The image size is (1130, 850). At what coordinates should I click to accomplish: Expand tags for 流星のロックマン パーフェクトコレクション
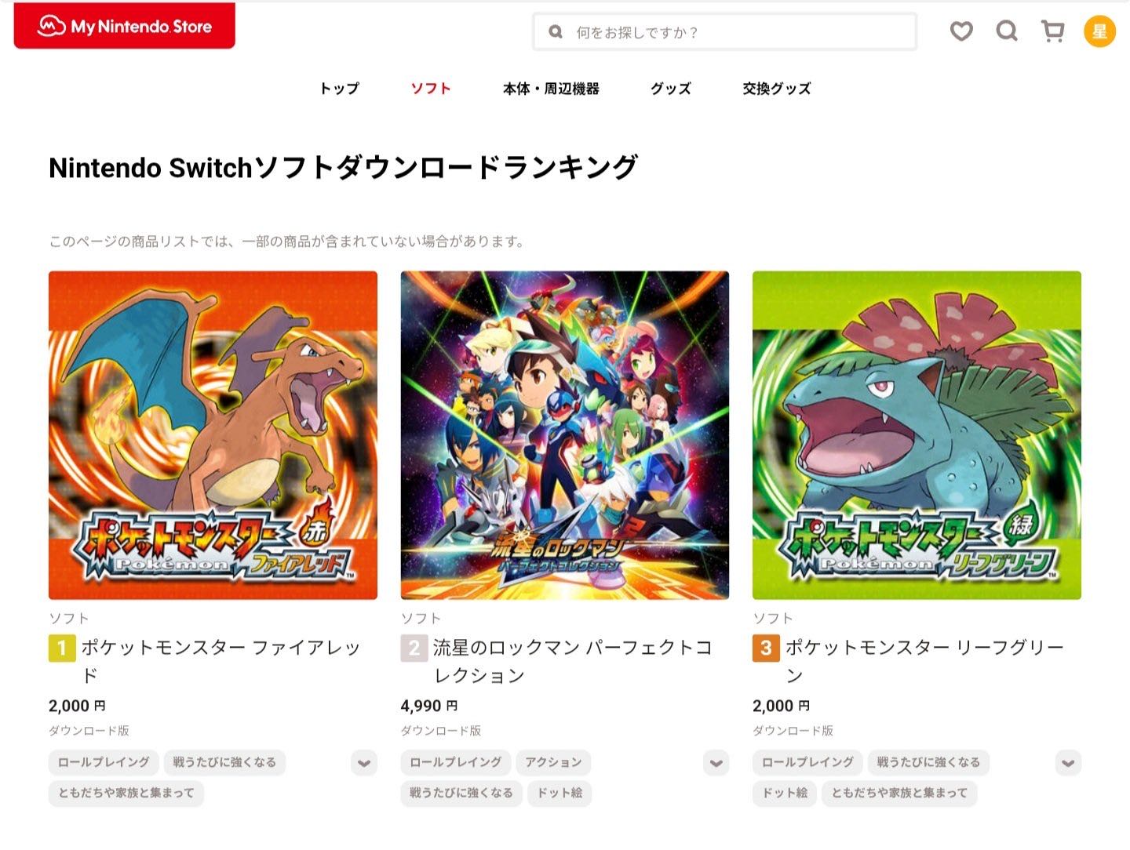point(716,762)
